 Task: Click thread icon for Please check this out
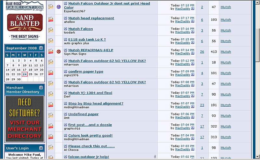click(x=51, y=147)
